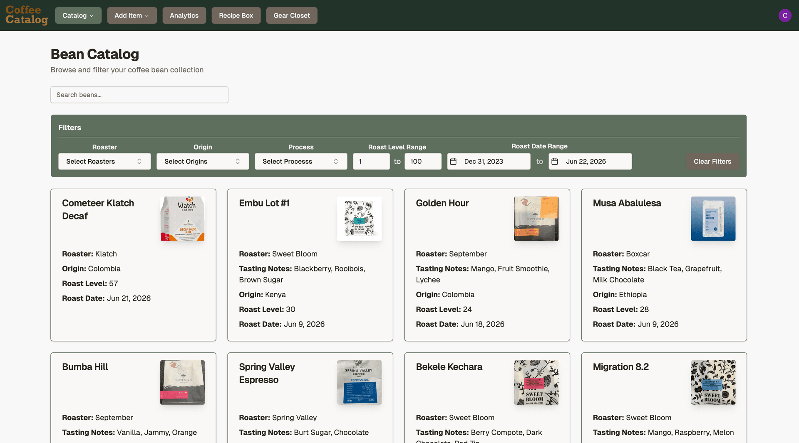This screenshot has width=799, height=443.
Task: Open Golden Hour bag image
Action: pyautogui.click(x=536, y=219)
